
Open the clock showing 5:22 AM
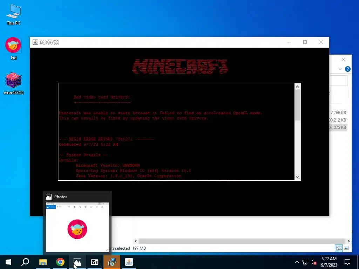(x=329, y=262)
